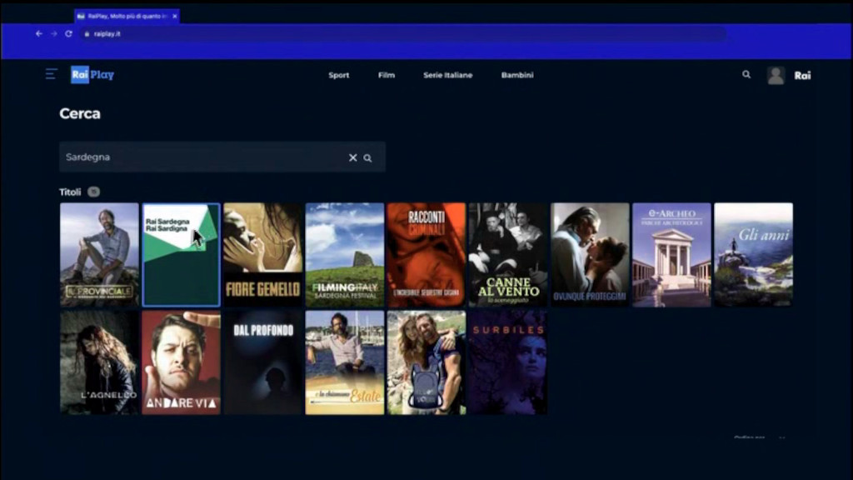853x480 pixels.
Task: Open the hamburger menu icon
Action: 51,74
